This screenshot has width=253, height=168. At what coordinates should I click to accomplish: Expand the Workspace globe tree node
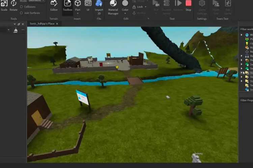point(242,35)
